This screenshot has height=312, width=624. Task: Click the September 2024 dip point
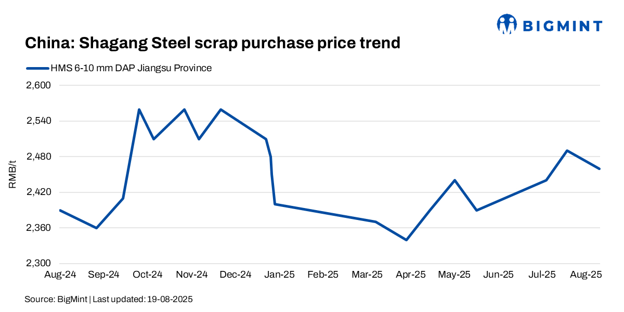[96, 228]
